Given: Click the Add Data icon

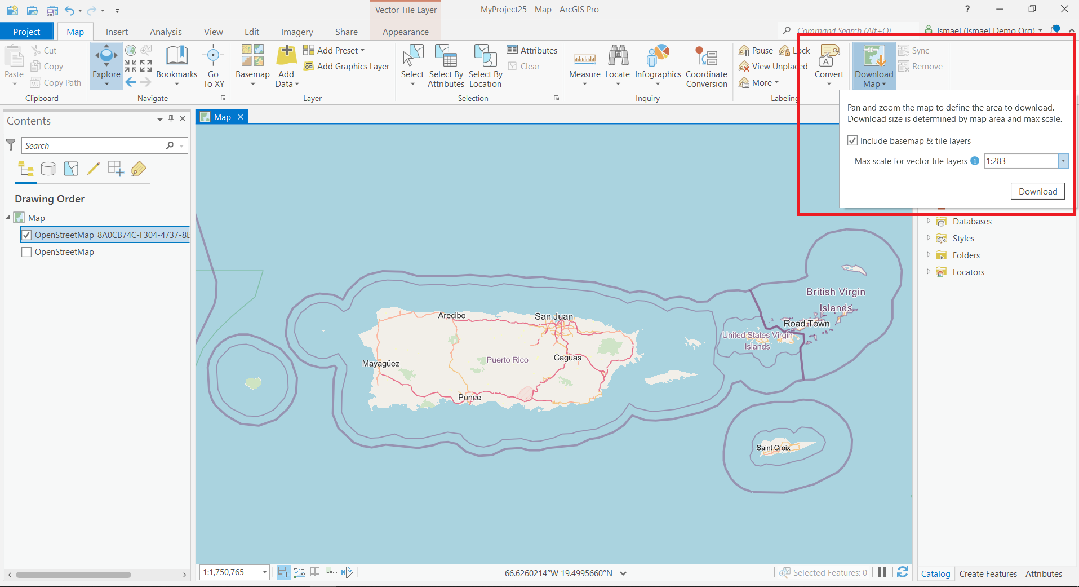Looking at the screenshot, I should point(287,55).
